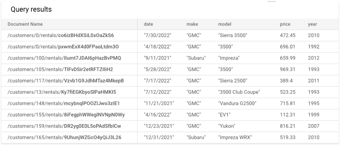Click the year column header

tap(312, 24)
